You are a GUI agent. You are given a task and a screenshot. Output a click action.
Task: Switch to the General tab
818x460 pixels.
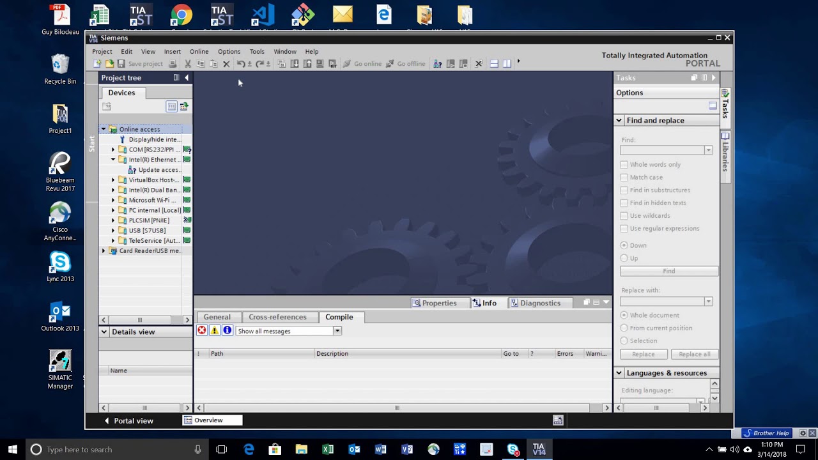[x=217, y=317]
